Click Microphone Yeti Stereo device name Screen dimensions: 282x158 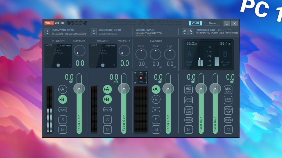tap(69, 34)
